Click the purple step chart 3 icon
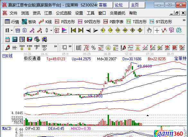This screenshot has height=137, width=188. [32, 30]
